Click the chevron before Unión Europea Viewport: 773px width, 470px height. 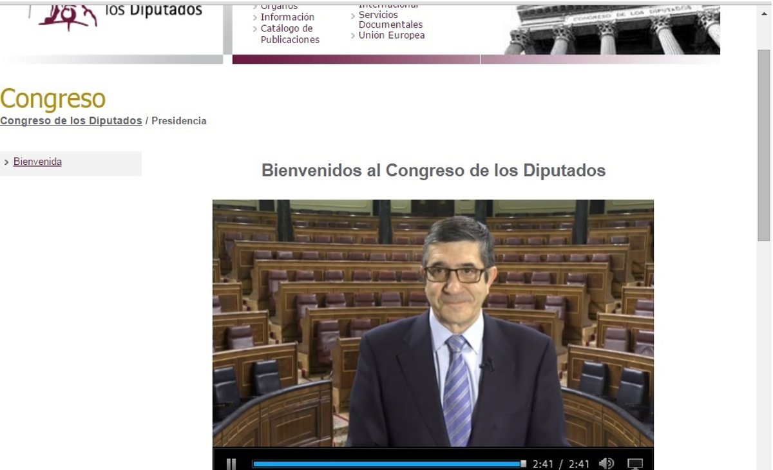coord(353,35)
